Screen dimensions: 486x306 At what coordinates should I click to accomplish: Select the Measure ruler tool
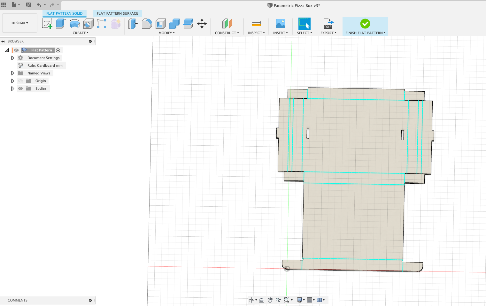[256, 23]
